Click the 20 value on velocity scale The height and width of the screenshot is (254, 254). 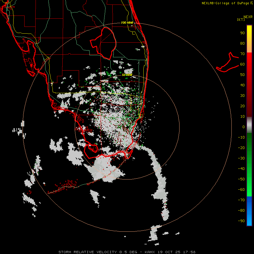(242, 106)
